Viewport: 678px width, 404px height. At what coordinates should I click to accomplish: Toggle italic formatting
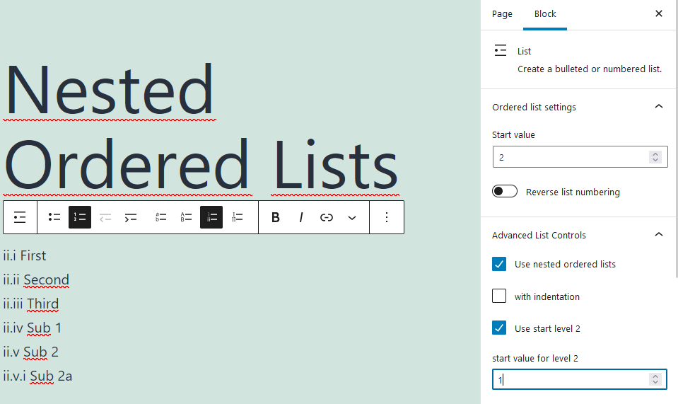(301, 217)
